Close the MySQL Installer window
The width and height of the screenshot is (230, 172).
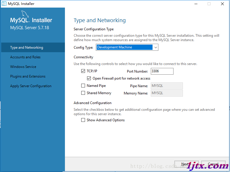tap(222, 4)
